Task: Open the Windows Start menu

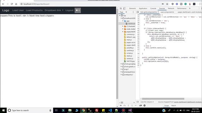Action: tap(3, 110)
